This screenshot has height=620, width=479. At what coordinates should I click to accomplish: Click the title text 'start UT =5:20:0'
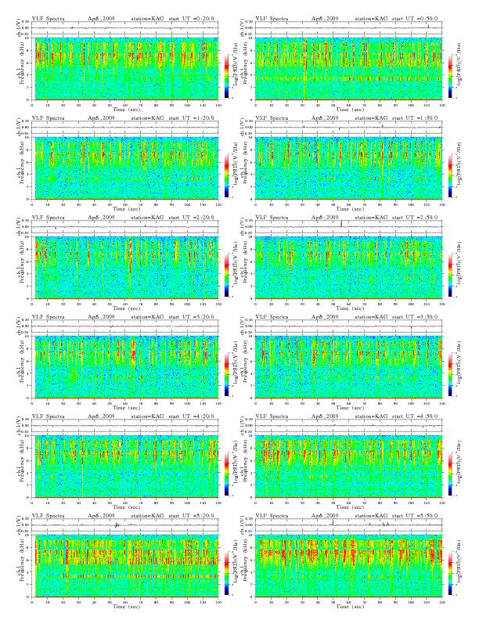[191, 516]
